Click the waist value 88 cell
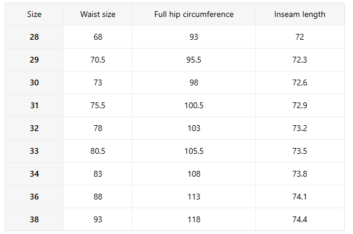This screenshot has width=353, height=234. 98,197
